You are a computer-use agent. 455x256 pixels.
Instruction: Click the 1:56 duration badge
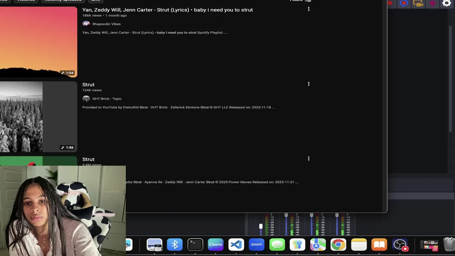67,148
